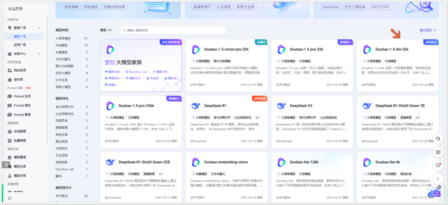Click the 体验中心 sidebar icon

coord(10,54)
